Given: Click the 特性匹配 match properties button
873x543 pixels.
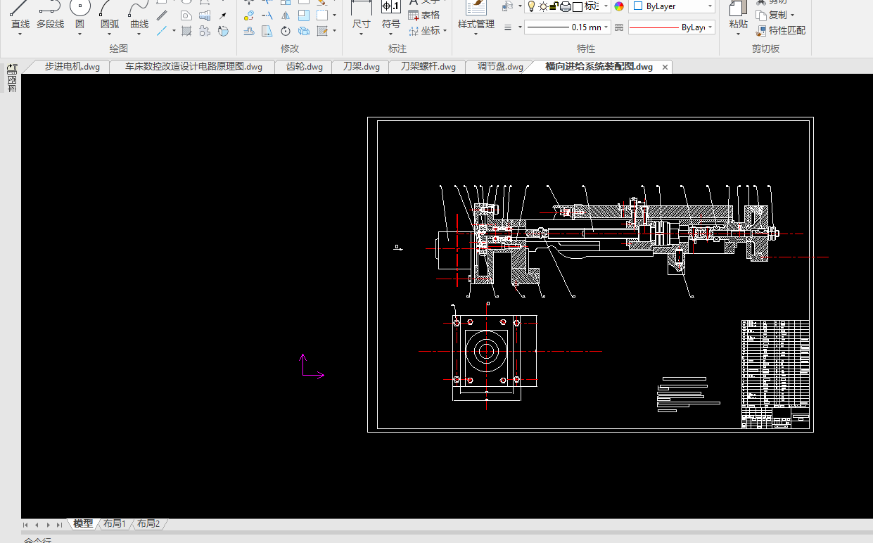Looking at the screenshot, I should 781,31.
